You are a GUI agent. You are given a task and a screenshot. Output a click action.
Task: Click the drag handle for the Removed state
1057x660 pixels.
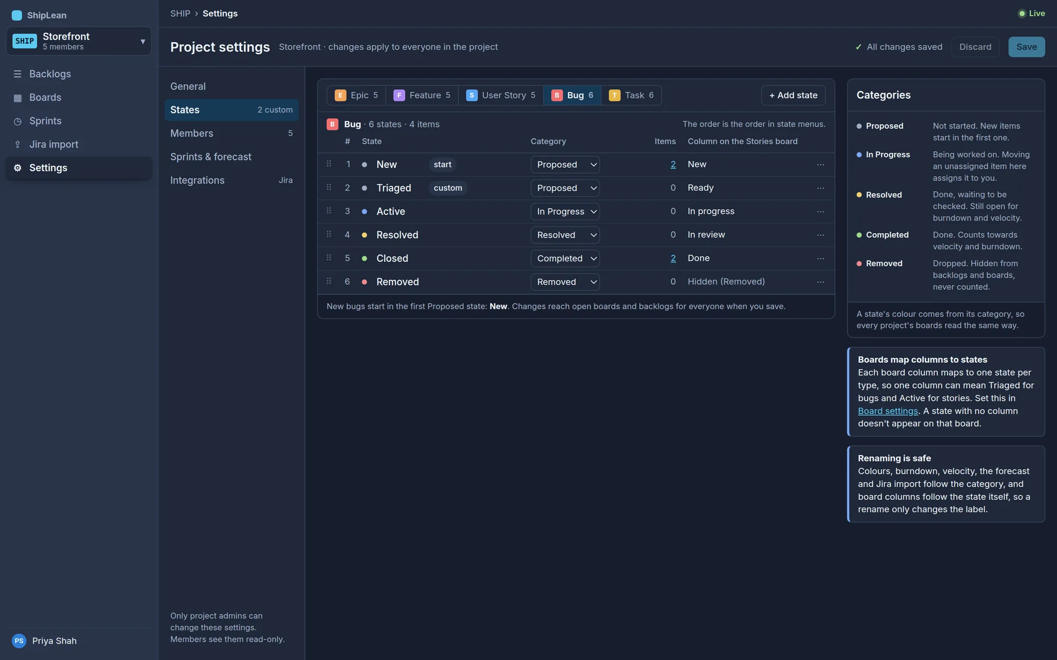(x=329, y=281)
